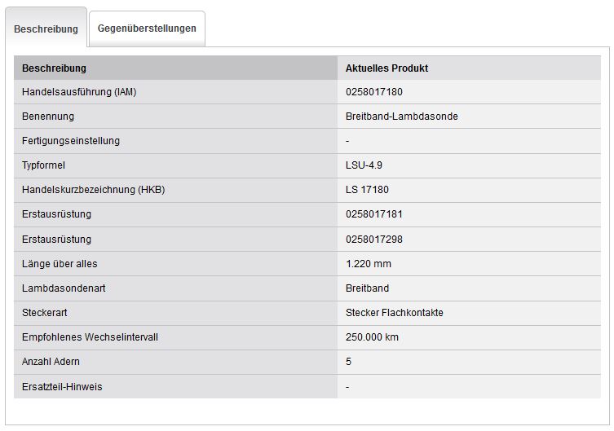Click the Lambdasondenart row label
The height and width of the screenshot is (431, 614).
pos(64,288)
